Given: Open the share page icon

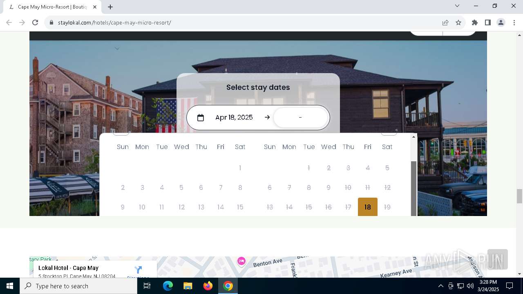Looking at the screenshot, I should [445, 22].
